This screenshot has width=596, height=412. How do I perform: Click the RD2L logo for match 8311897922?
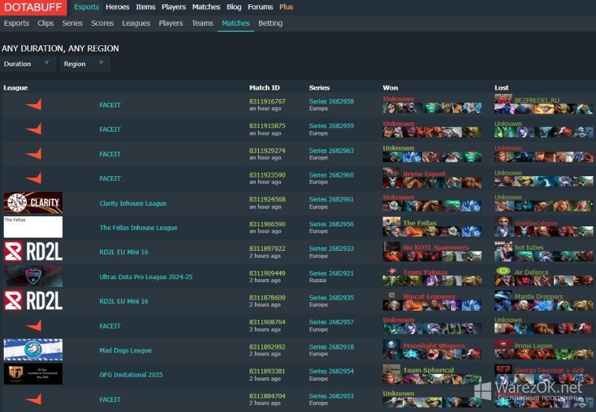pyautogui.click(x=33, y=251)
